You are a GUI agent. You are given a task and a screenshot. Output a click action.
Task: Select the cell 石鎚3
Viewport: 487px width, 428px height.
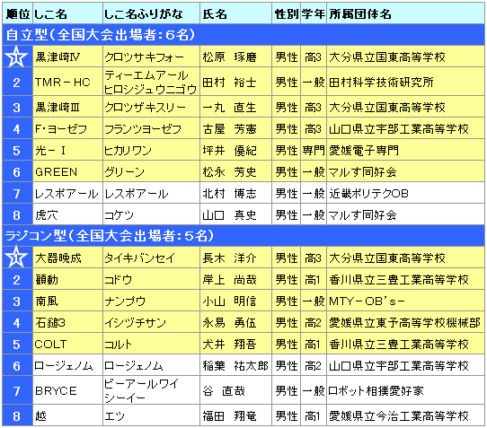(67, 322)
